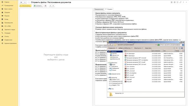Click the Банк и касса sidebar icon

(2, 9)
